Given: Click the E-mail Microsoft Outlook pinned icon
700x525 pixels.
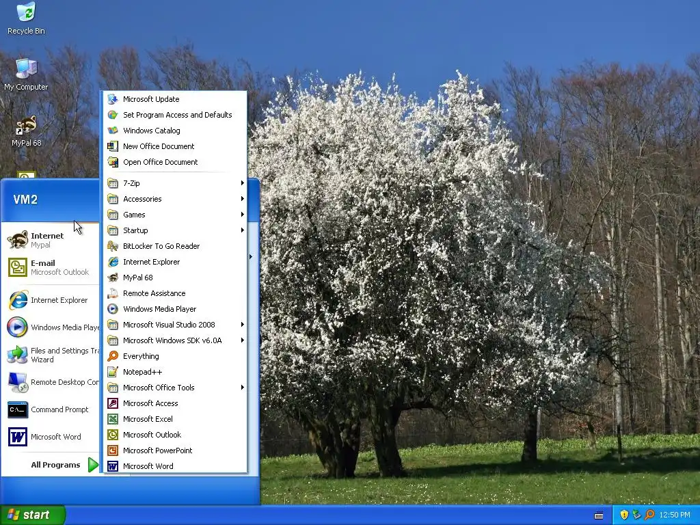Looking at the screenshot, I should (18, 267).
